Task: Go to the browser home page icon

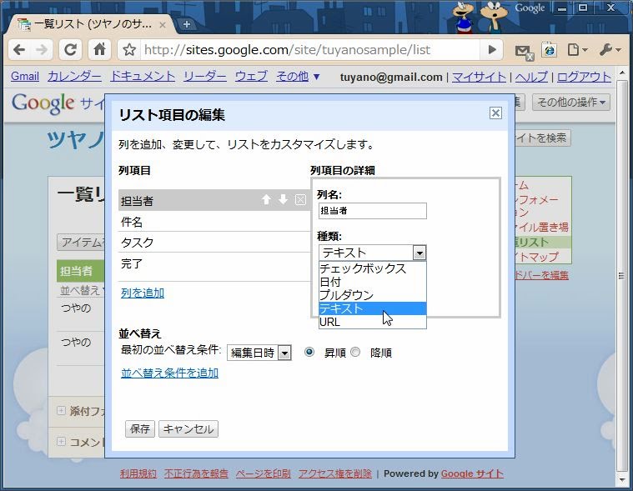Action: (x=98, y=49)
